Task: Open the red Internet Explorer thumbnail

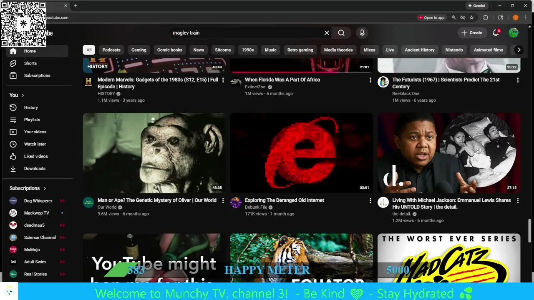Action: click(x=302, y=153)
